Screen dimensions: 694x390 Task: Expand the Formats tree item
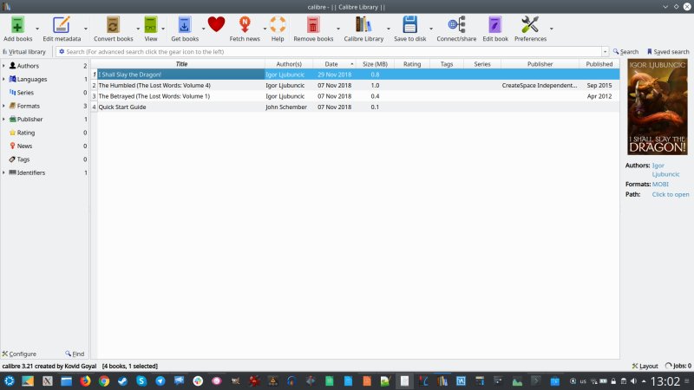click(x=3, y=106)
